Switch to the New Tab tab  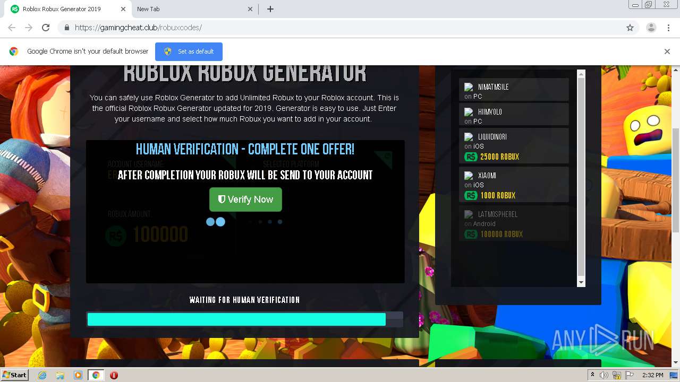pyautogui.click(x=194, y=9)
